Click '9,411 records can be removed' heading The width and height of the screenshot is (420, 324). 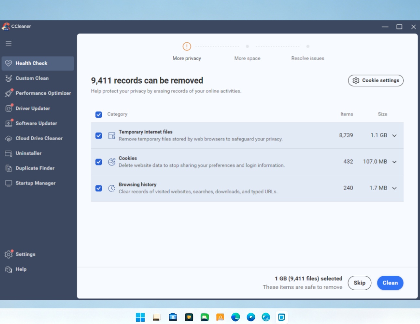pyautogui.click(x=147, y=80)
